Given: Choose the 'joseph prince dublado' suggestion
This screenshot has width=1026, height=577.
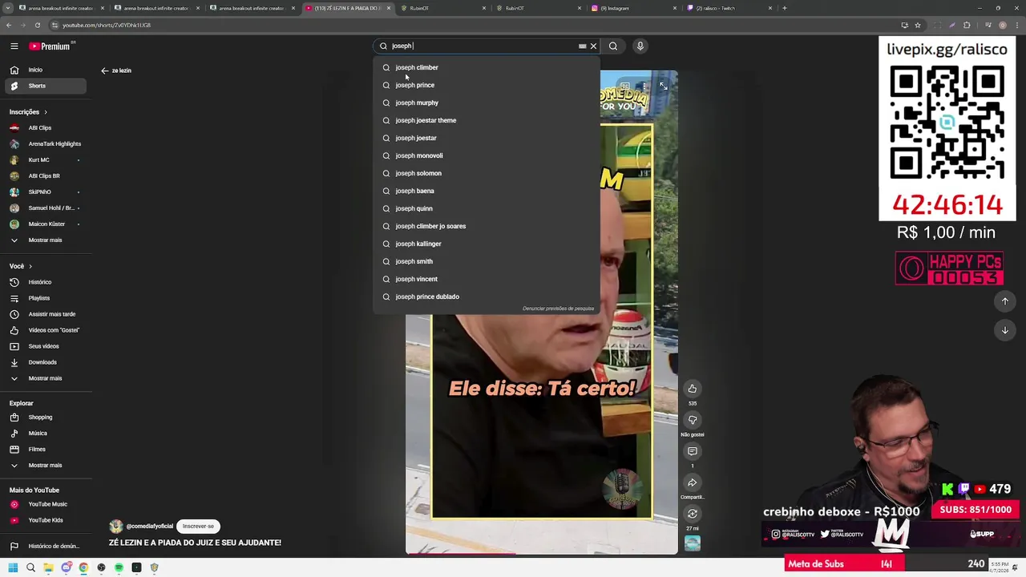Looking at the screenshot, I should tap(487, 297).
